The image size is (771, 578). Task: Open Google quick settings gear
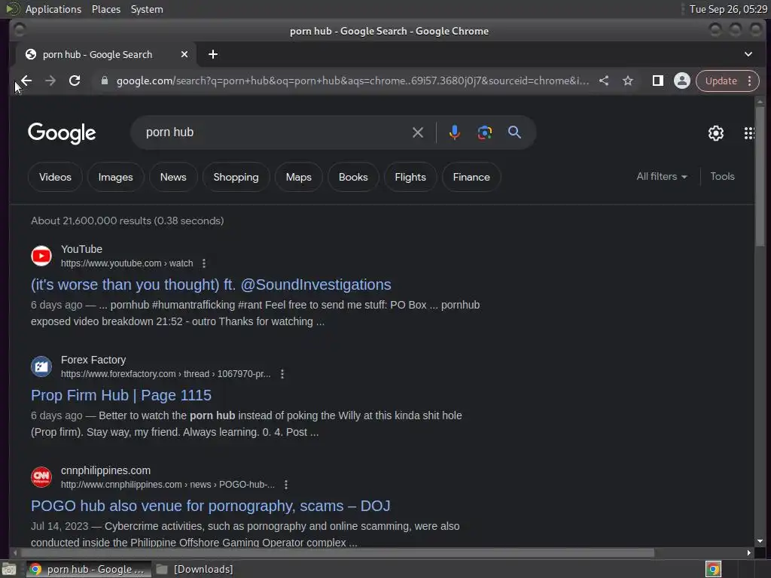pyautogui.click(x=715, y=132)
